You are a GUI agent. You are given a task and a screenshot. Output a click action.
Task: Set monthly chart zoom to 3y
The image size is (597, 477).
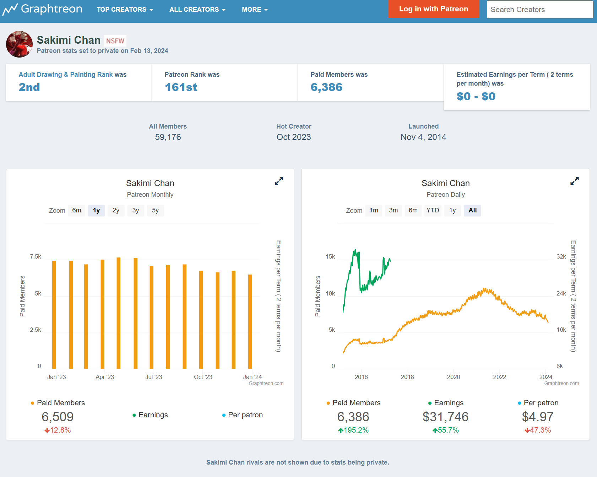coord(136,210)
